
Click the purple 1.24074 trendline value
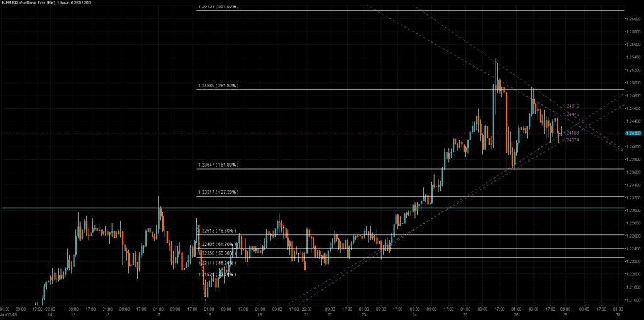[571, 140]
